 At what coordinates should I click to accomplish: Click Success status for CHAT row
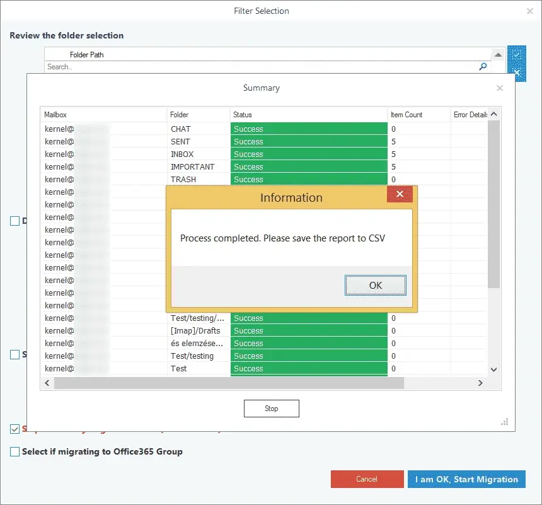pos(309,129)
